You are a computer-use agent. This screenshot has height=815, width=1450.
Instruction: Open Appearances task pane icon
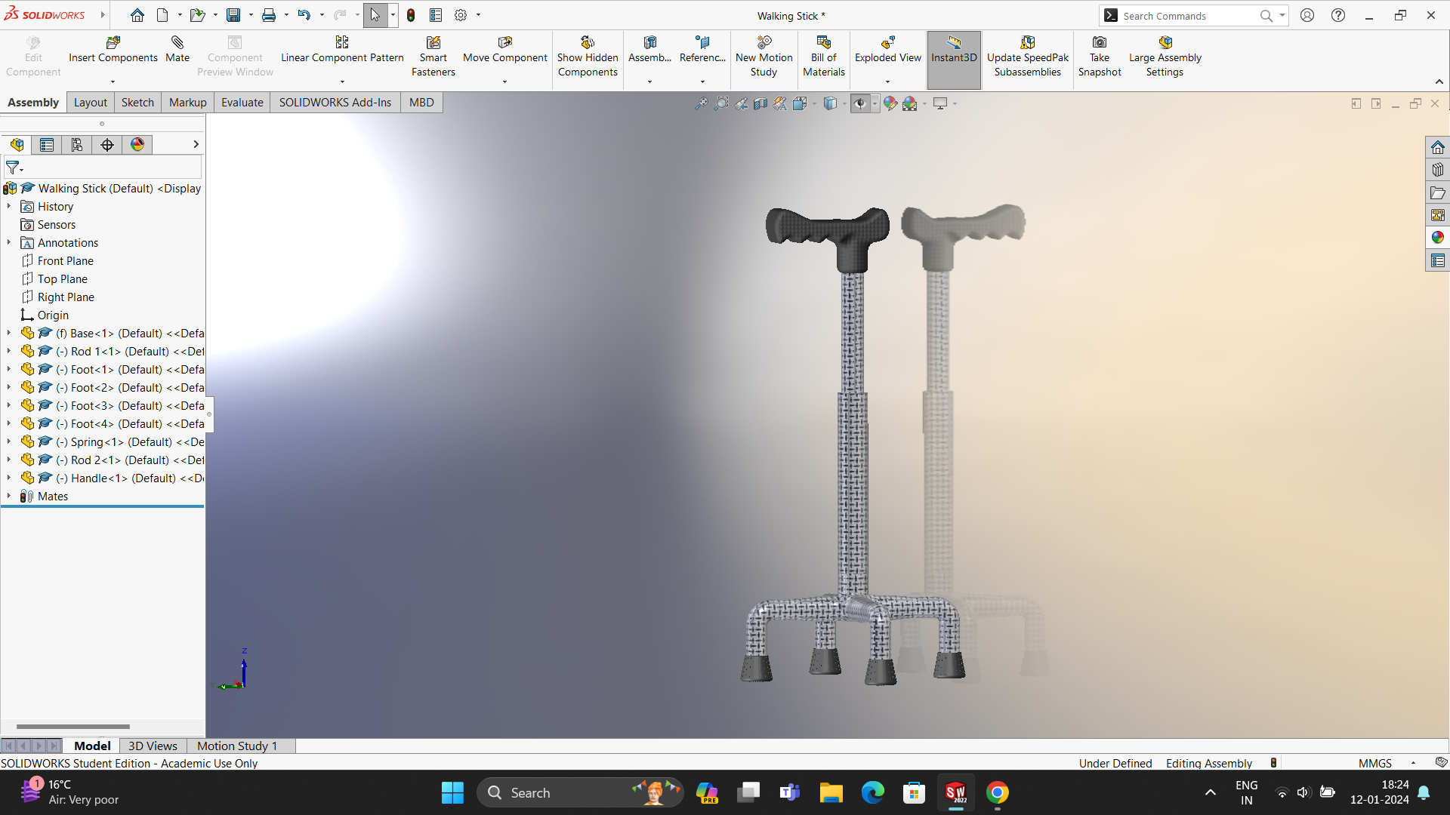pyautogui.click(x=1437, y=238)
